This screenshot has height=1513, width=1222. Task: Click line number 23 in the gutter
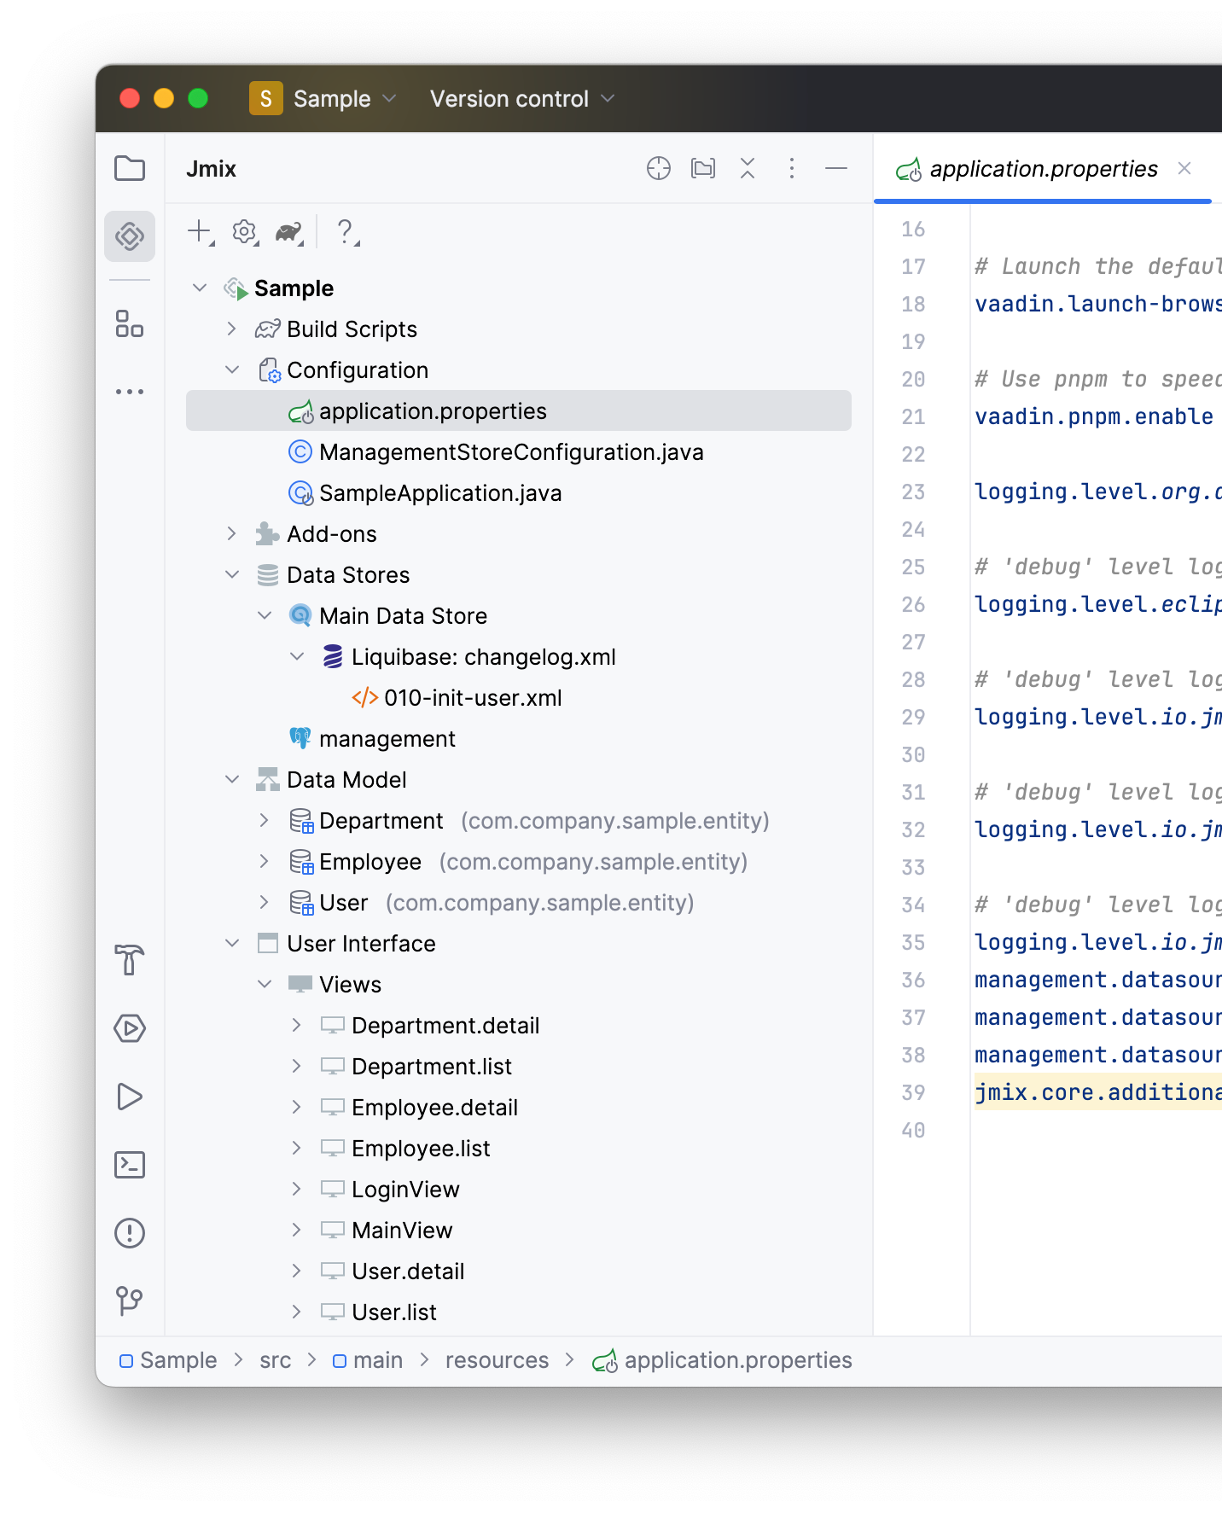click(x=913, y=492)
